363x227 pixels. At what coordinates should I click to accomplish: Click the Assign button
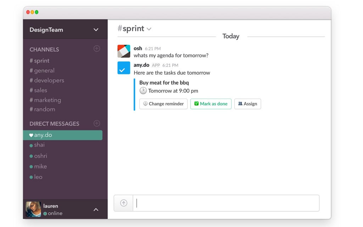pos(248,104)
